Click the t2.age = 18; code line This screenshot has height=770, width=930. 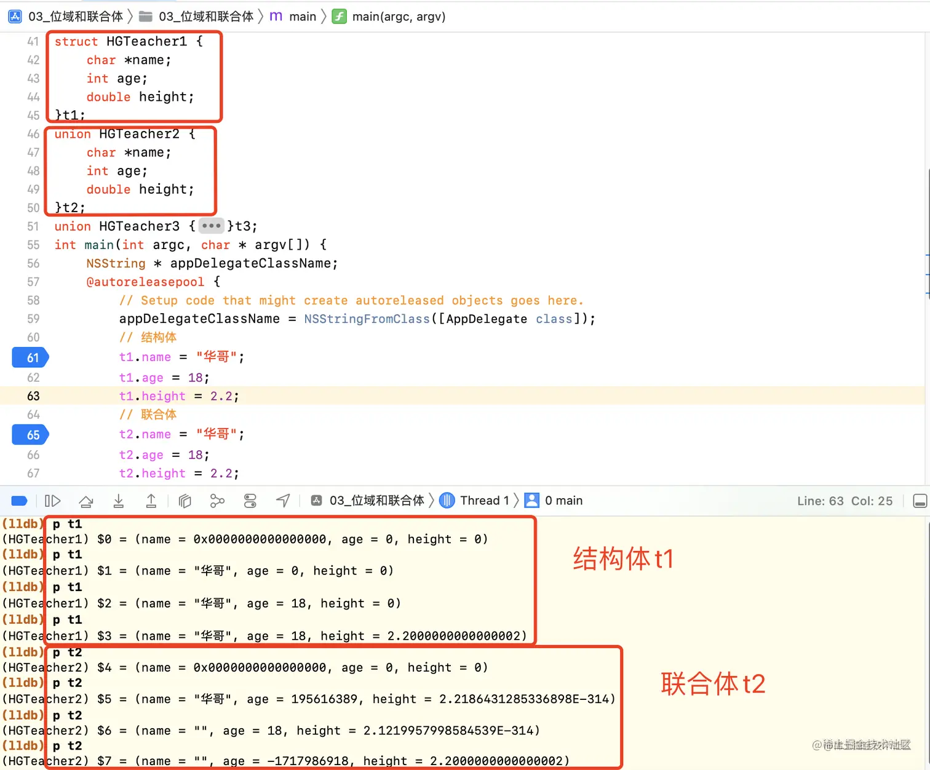point(164,454)
